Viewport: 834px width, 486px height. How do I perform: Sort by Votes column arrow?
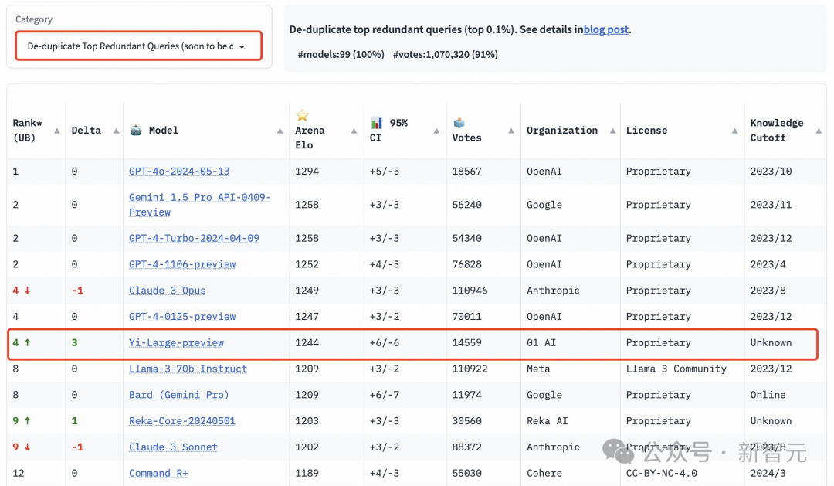click(511, 131)
